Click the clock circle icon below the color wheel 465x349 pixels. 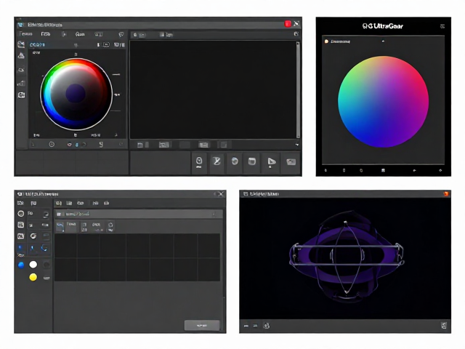[x=52, y=145]
